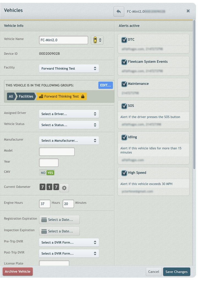Click the lock icon on Forward Thinking Test tag
This screenshot has width=204, height=281.
coord(83,96)
